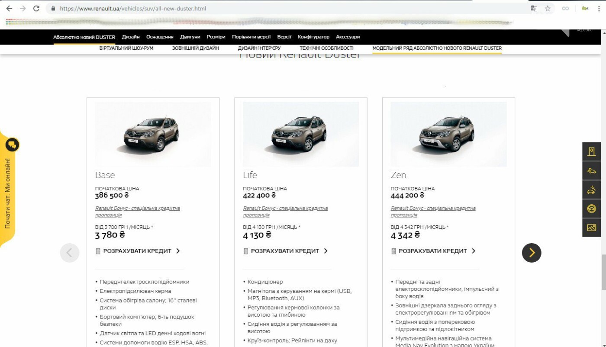Viewport: 606px width, 347px height.
Task: Click the monthly payment '4 130 ₴'
Action: 258,235
